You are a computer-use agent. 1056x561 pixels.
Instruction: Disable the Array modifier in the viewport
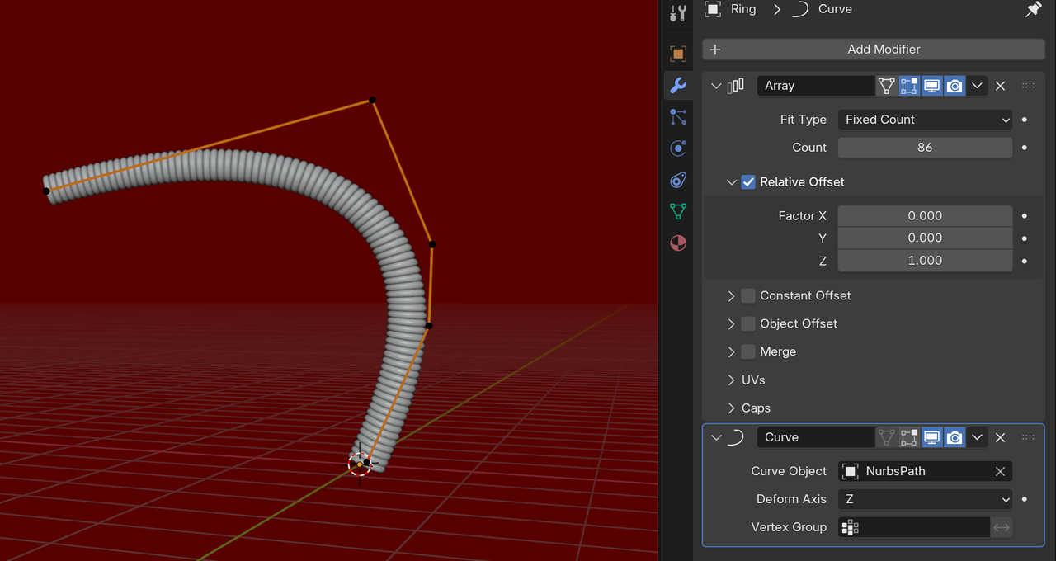click(931, 85)
